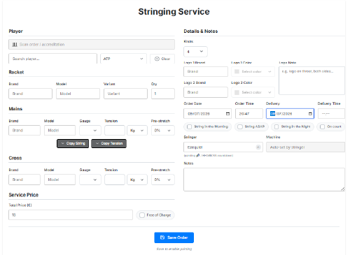Click the empty Delivery Time field
Viewport: 350px width, 255px height.
[331, 114]
